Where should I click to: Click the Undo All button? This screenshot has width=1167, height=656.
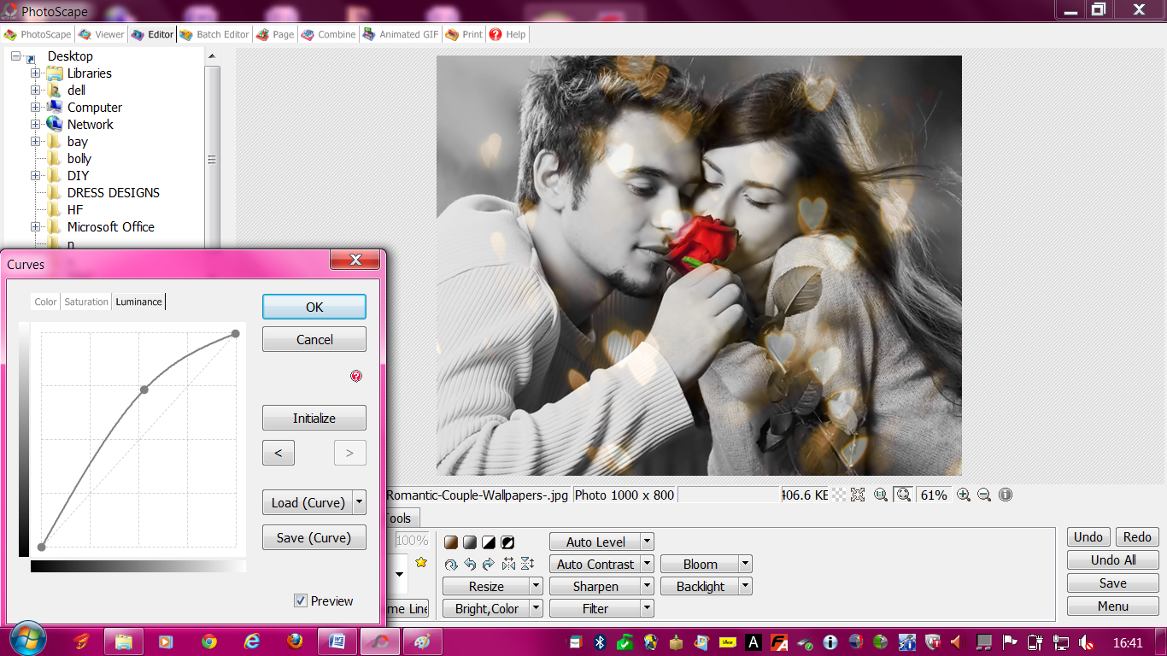coord(1112,560)
